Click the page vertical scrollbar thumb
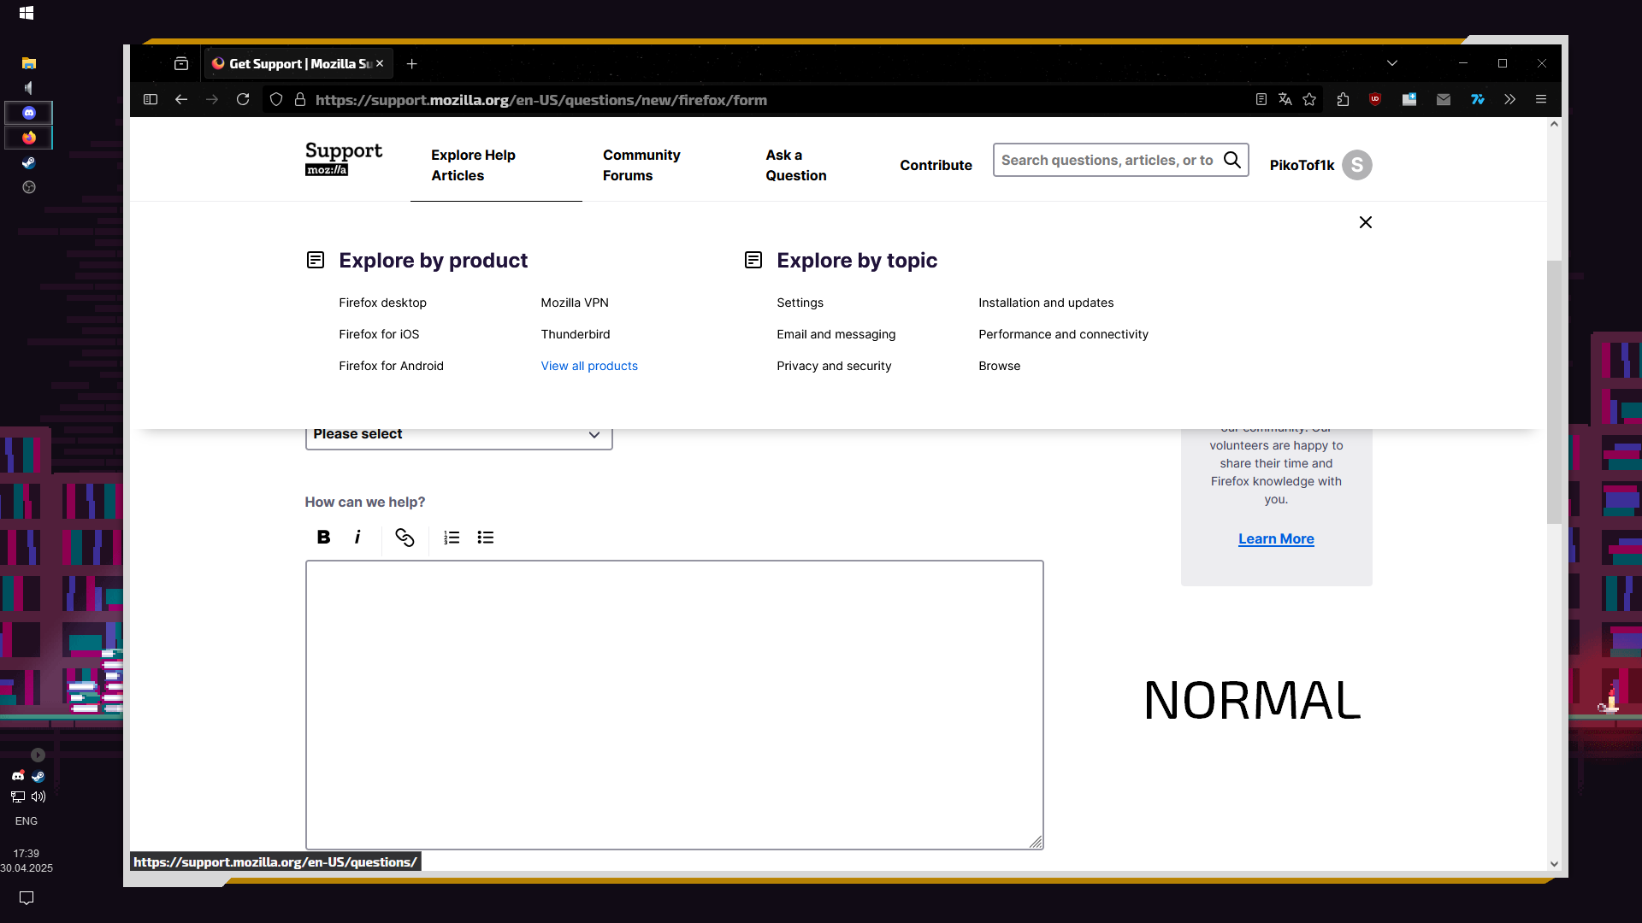This screenshot has width=1642, height=923. [1554, 393]
